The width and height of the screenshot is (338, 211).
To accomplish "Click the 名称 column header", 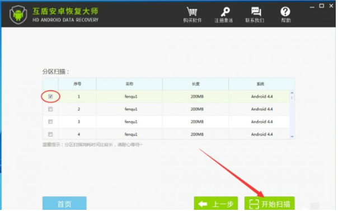I will [129, 84].
